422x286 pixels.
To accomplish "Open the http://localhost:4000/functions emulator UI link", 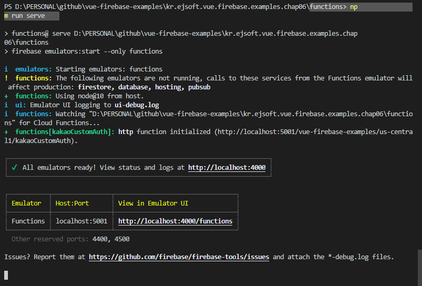I will (x=175, y=221).
